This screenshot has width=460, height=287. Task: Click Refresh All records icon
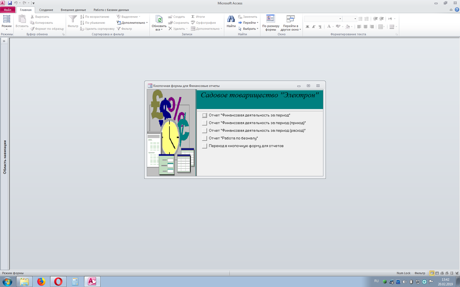[x=159, y=19]
